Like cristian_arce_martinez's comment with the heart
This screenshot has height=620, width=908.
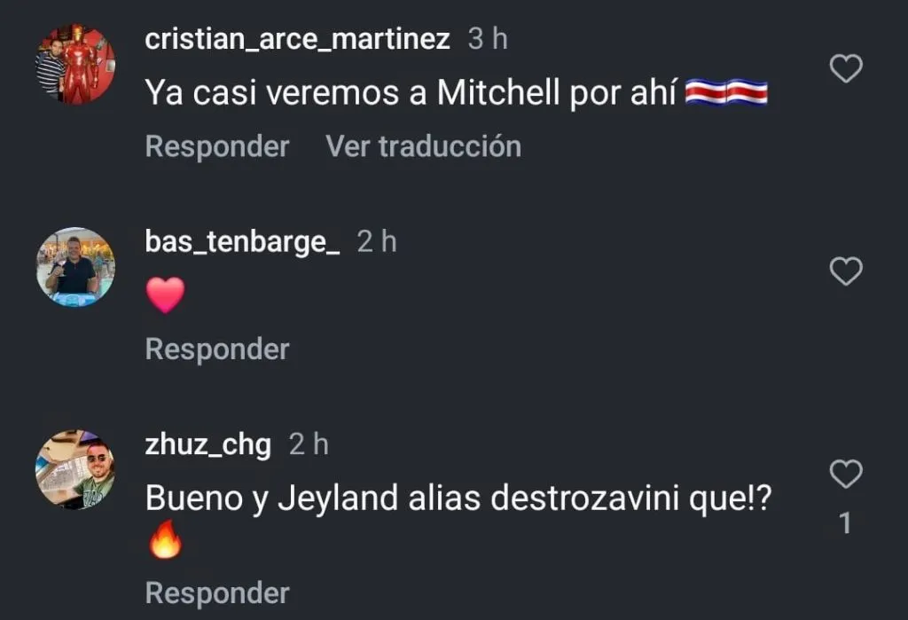pyautogui.click(x=846, y=68)
